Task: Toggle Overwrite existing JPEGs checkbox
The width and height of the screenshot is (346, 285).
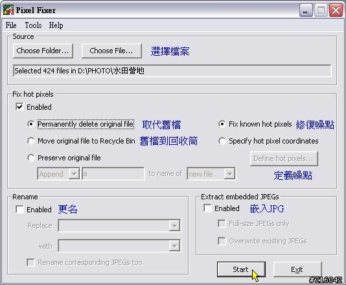Action: (222, 241)
